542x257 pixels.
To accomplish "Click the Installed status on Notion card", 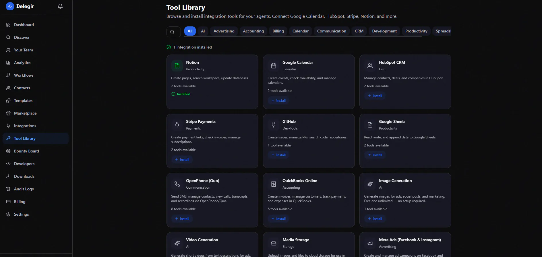I will click(x=181, y=94).
